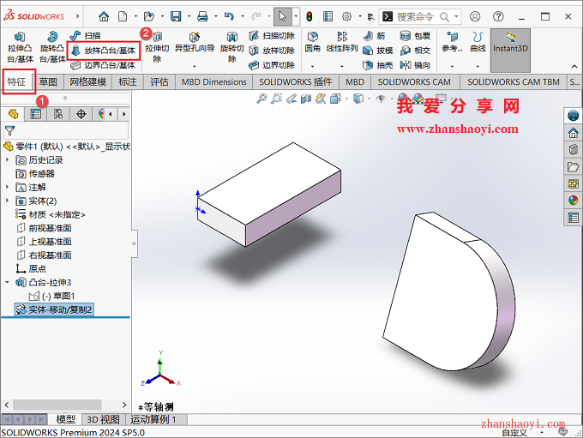
Task: Toggle the Instant3D button
Action: 510,43
